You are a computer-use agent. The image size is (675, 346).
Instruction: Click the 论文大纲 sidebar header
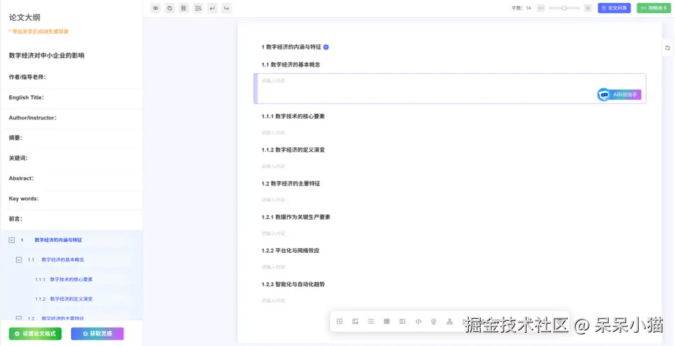(24, 17)
